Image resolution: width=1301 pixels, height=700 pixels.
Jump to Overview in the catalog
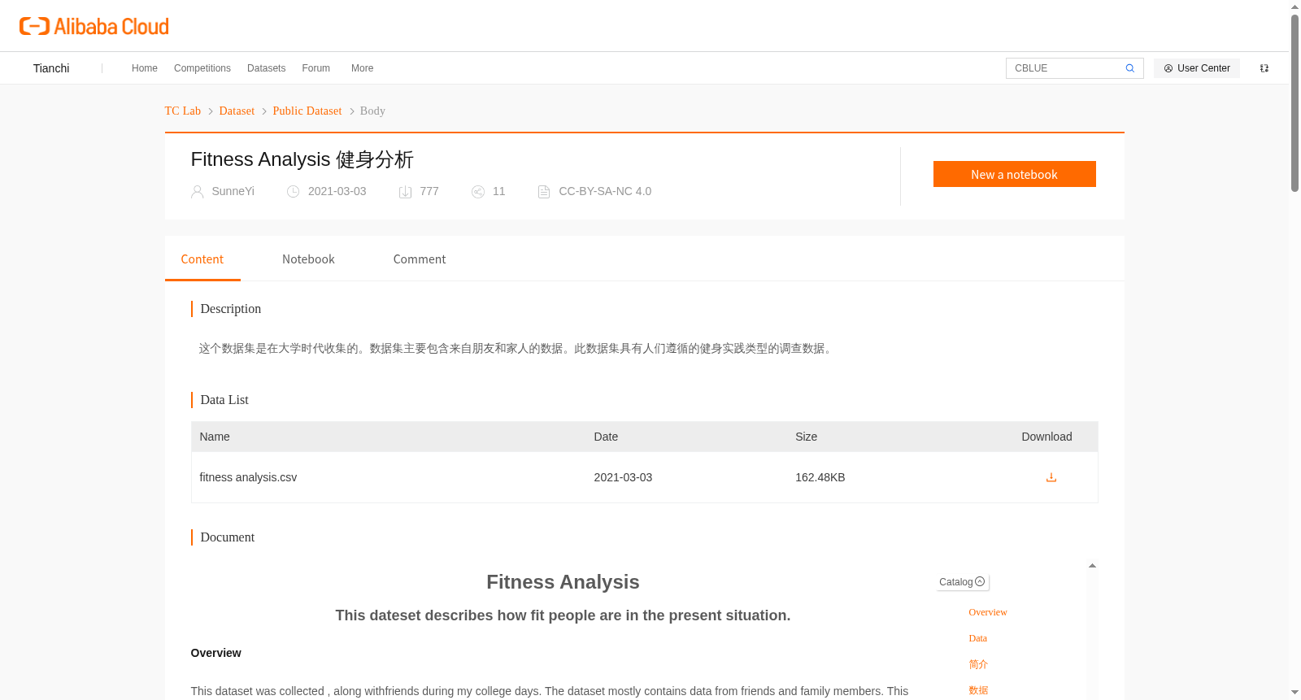pos(988,612)
